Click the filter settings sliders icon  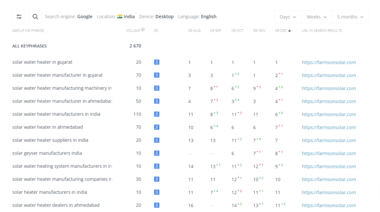tap(19, 16)
